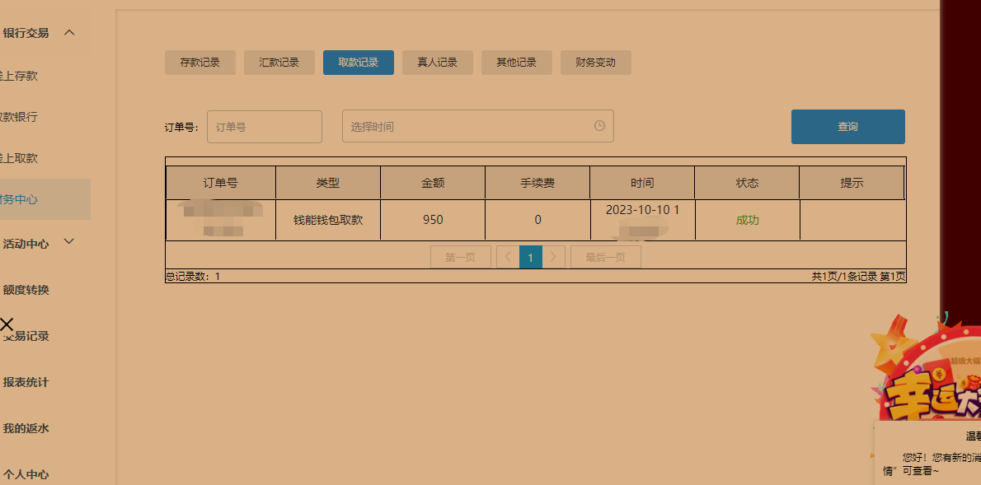The height and width of the screenshot is (485, 981).
Task: Select page number 1
Action: click(x=531, y=258)
